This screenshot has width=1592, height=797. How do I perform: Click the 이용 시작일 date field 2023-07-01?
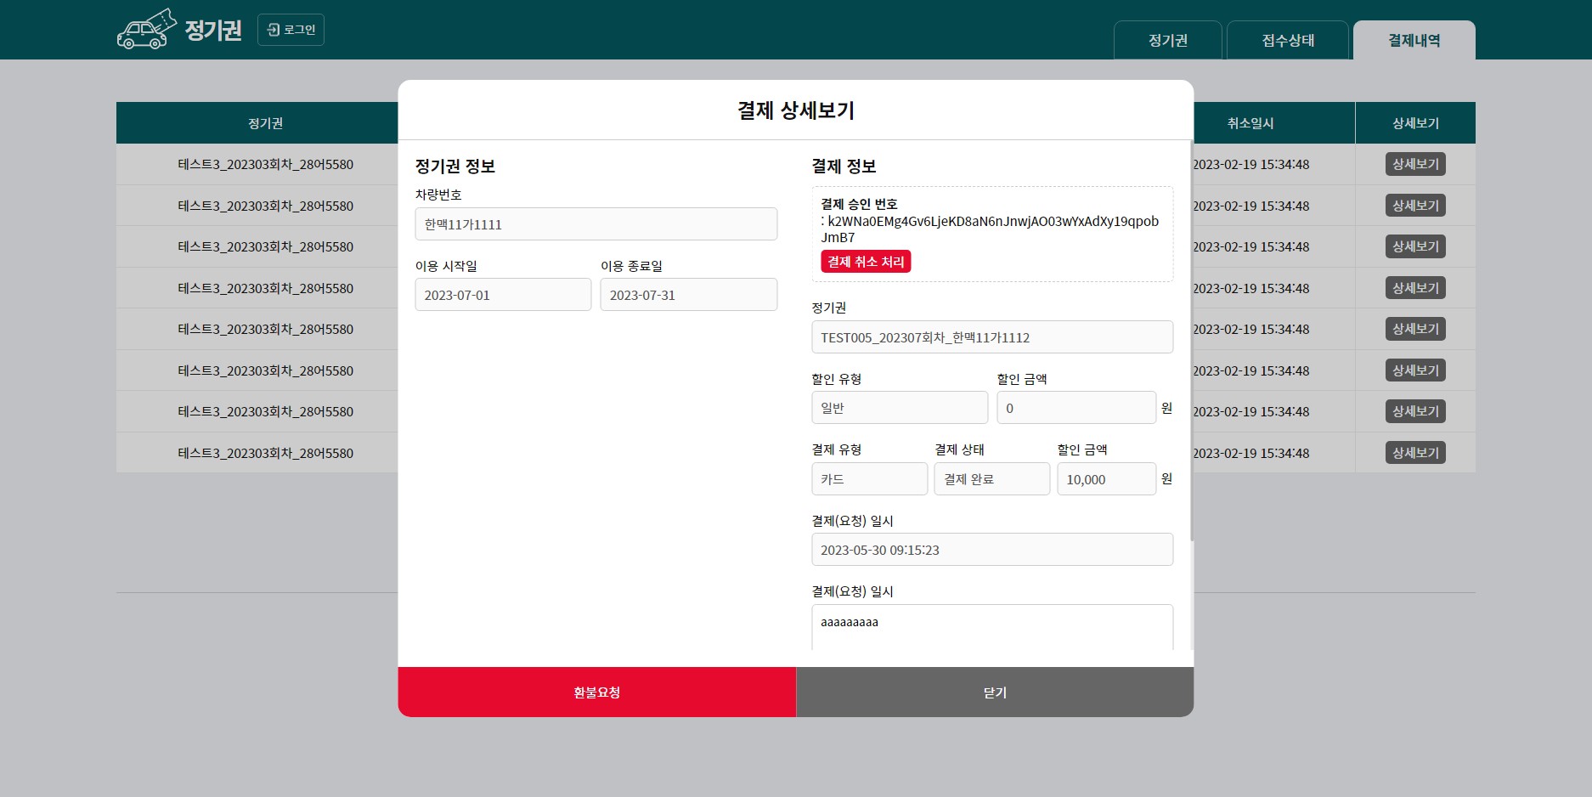tap(502, 294)
